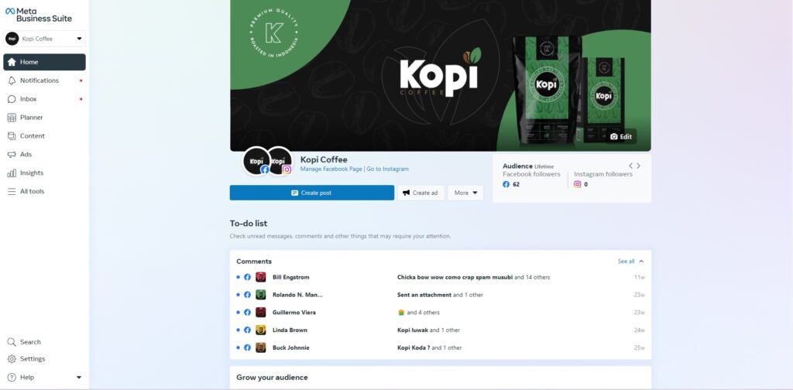The height and width of the screenshot is (390, 793).
Task: Open the Inbox chat bubble icon
Action: tap(12, 99)
